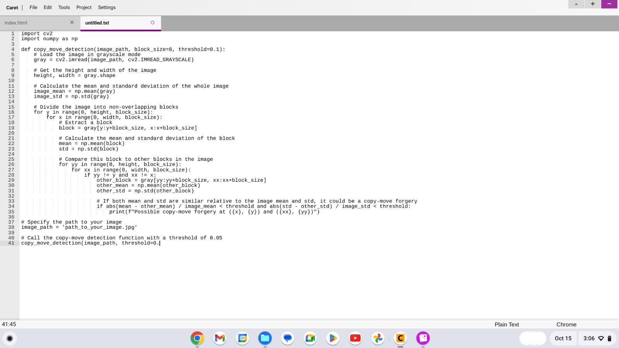
Task: Open the Google Play Store icon
Action: point(332,338)
